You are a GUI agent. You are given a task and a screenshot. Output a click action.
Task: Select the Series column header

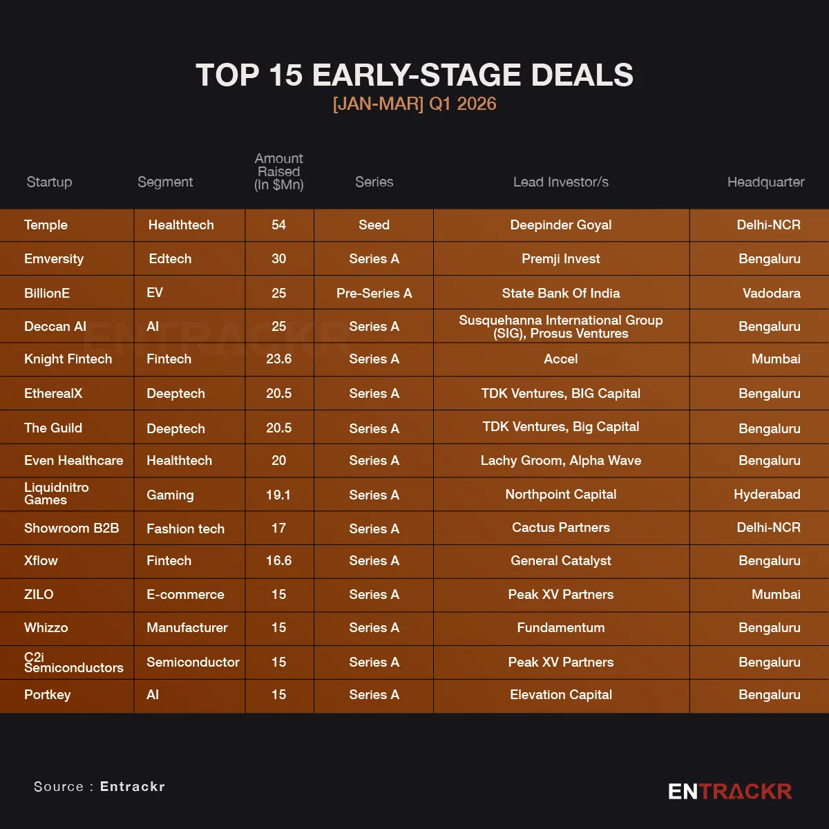tap(374, 182)
